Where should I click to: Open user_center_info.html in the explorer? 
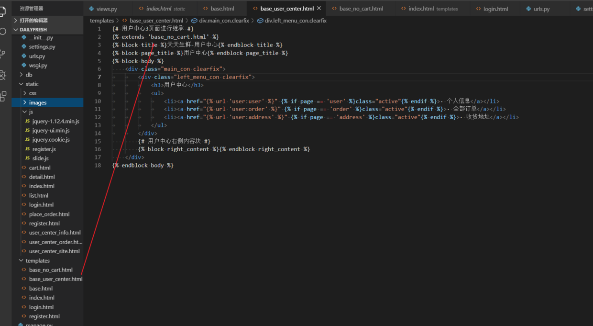click(x=55, y=233)
